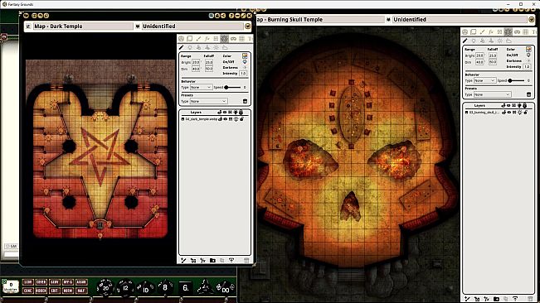Open Presets Type dropdown in Dark Temple panel

click(208, 101)
